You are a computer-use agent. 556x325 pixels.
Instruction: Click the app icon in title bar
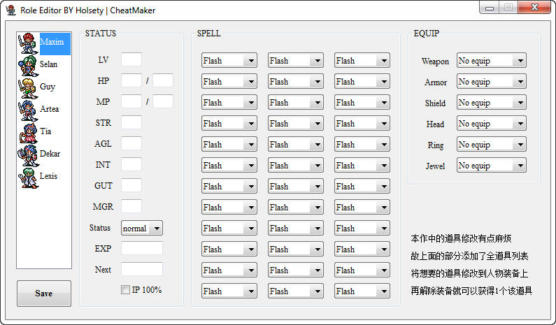10,10
